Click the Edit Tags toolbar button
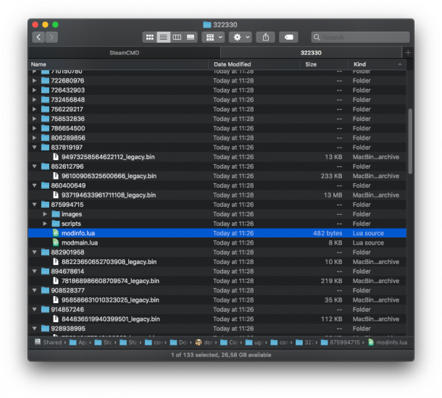The image size is (442, 398). [288, 37]
